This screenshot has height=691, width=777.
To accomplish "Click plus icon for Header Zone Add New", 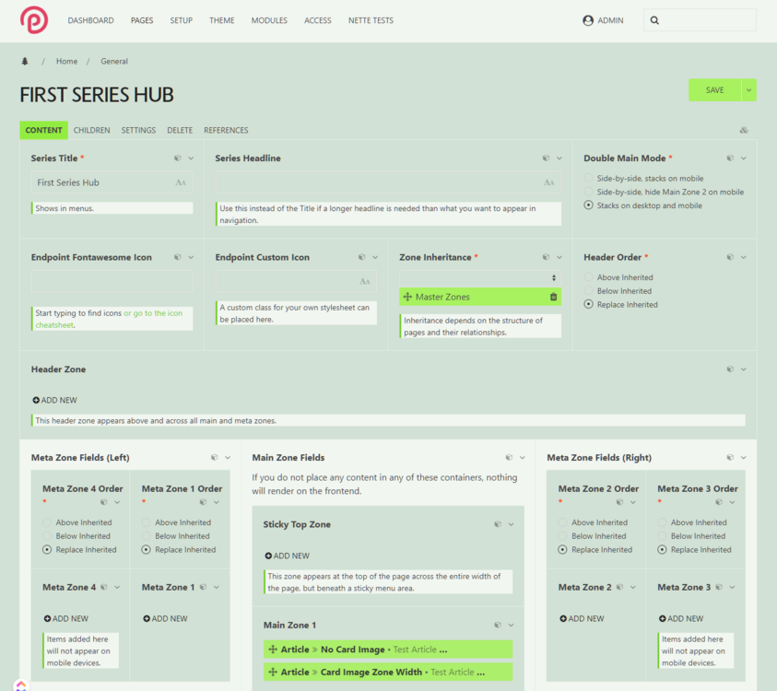I will [36, 400].
